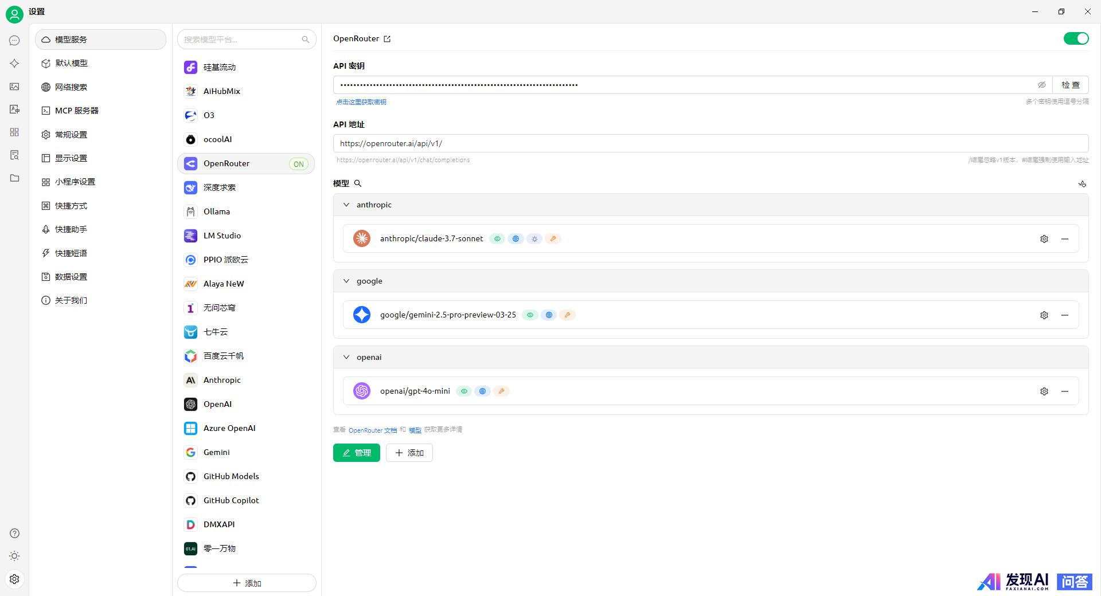The height and width of the screenshot is (596, 1101).
Task: Open 快捷方式 settings
Action: 100,206
